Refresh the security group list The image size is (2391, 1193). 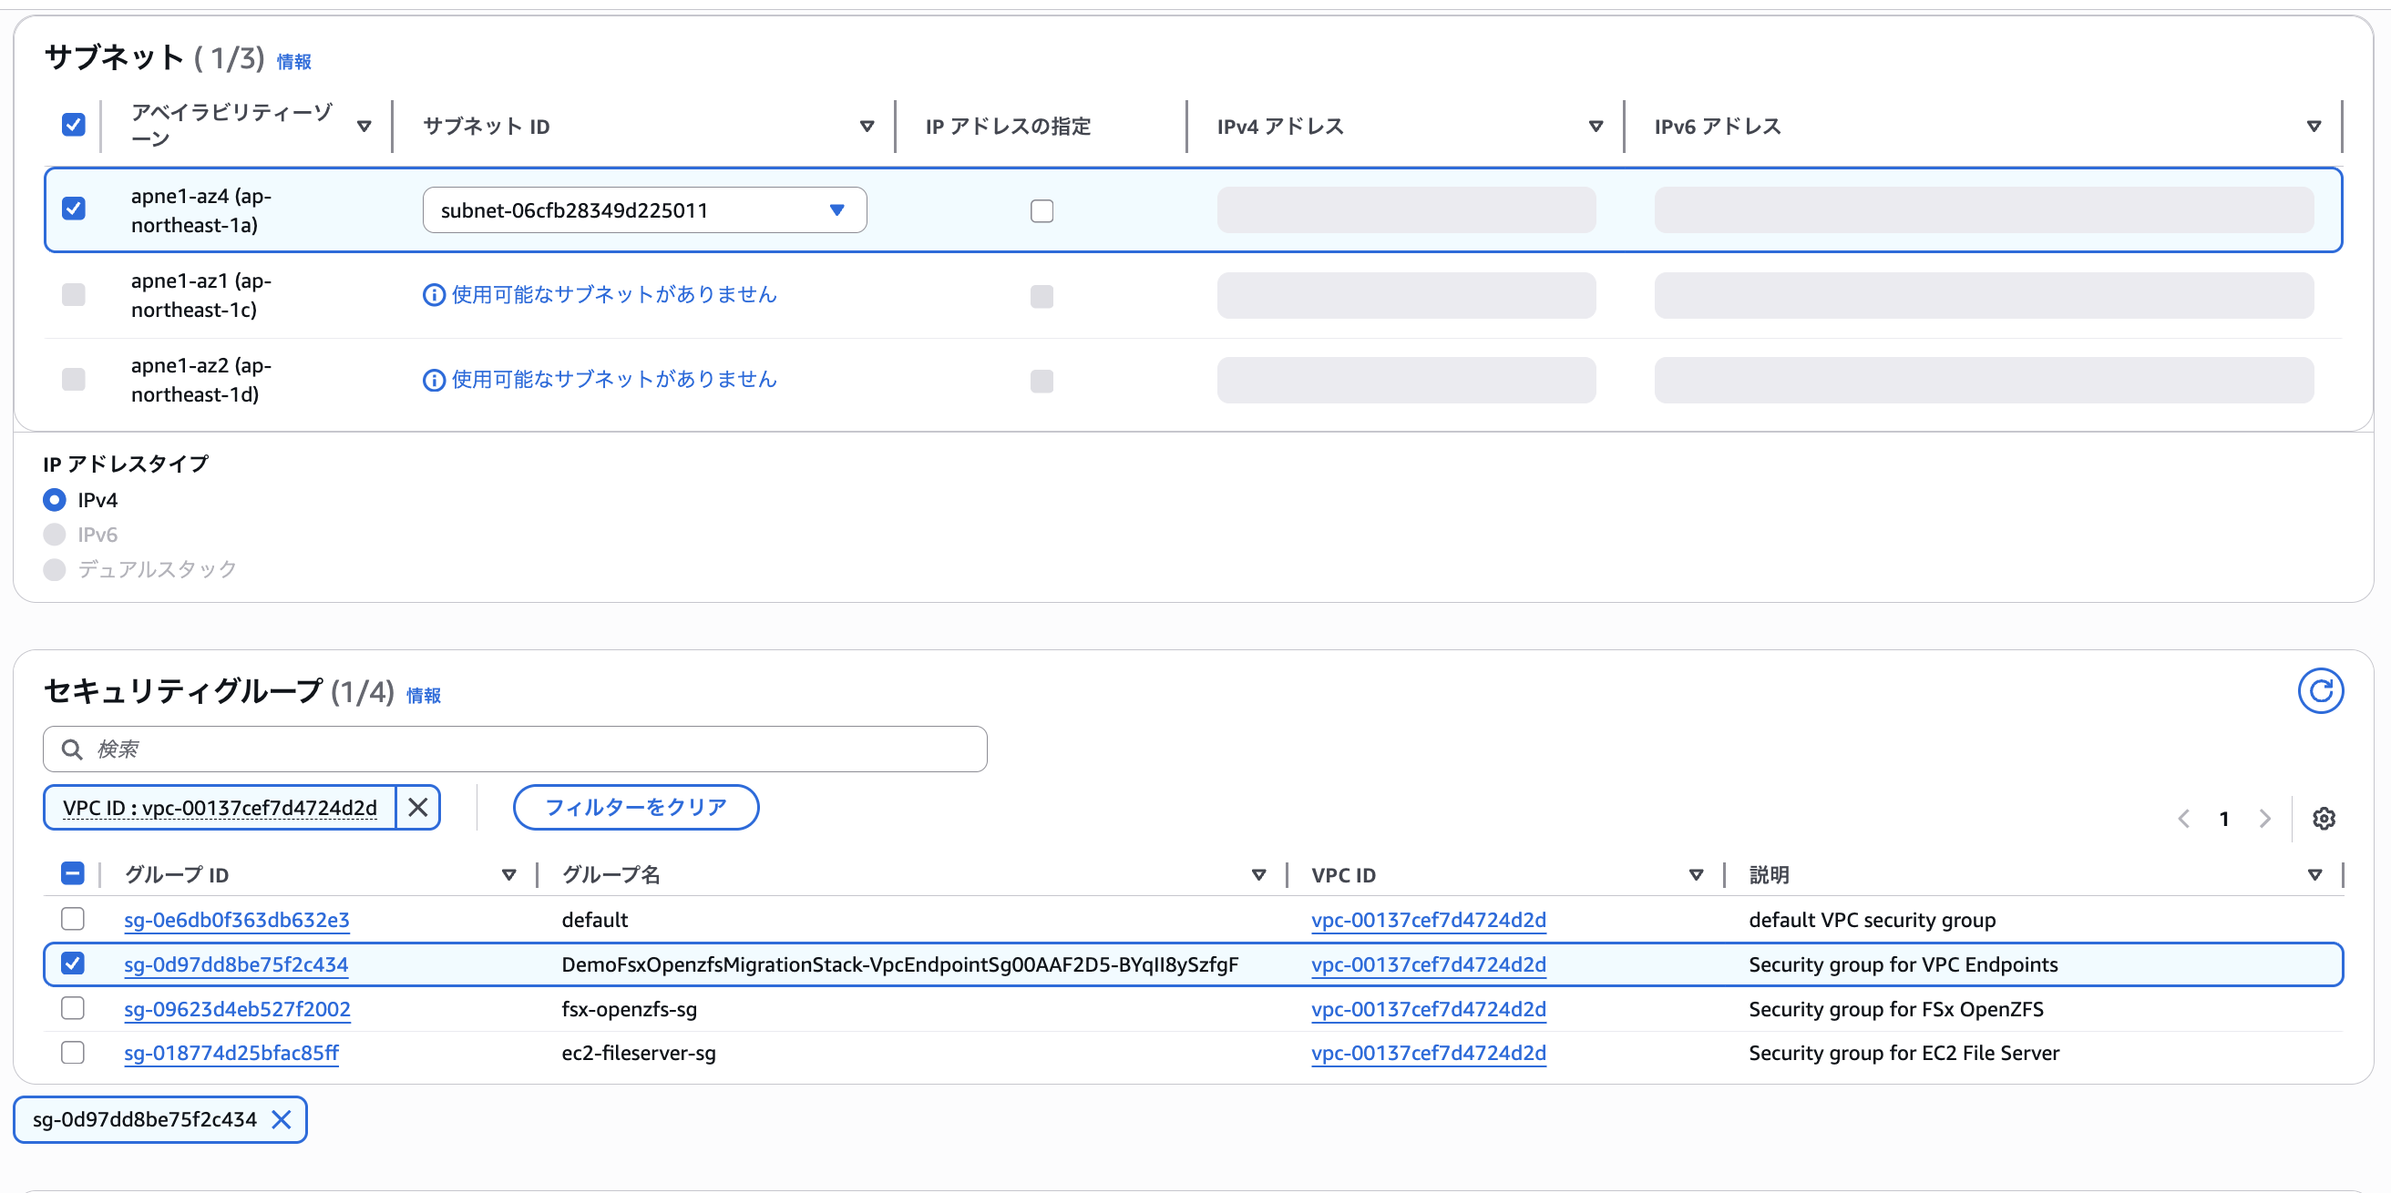(x=2321, y=690)
